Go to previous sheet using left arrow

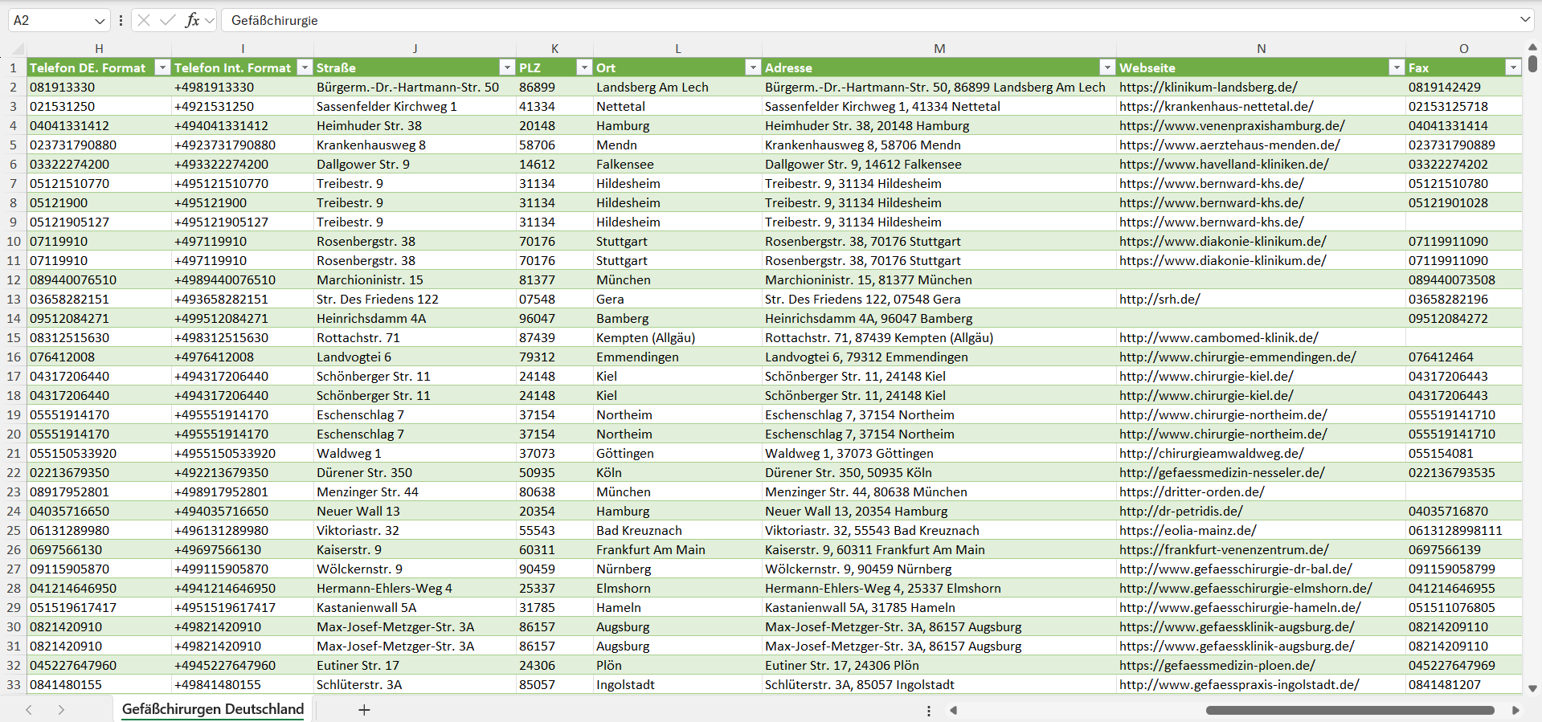(29, 710)
